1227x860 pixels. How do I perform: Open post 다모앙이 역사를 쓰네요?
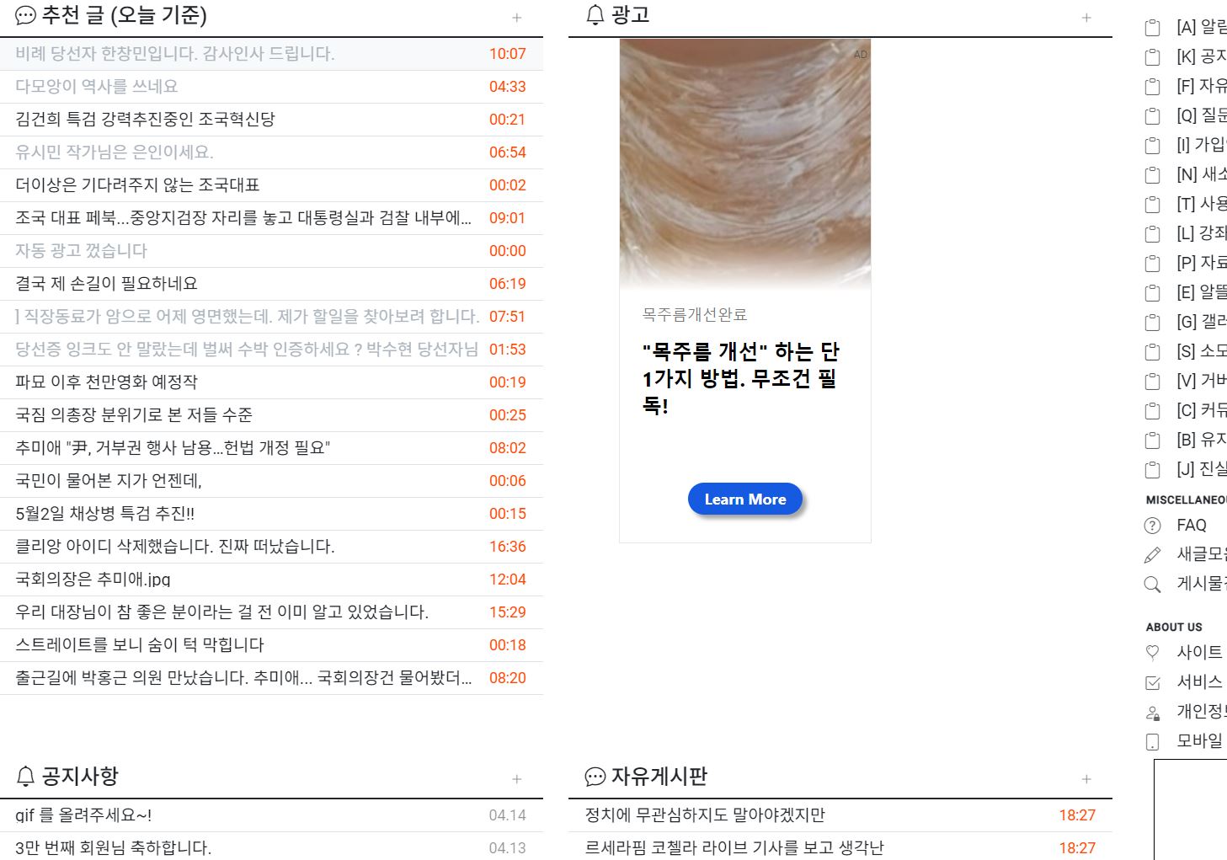pyautogui.click(x=97, y=87)
